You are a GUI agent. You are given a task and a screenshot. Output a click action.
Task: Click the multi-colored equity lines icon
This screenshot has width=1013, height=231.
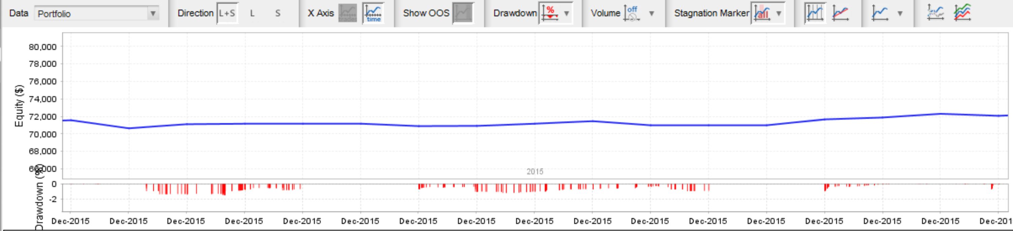click(962, 12)
